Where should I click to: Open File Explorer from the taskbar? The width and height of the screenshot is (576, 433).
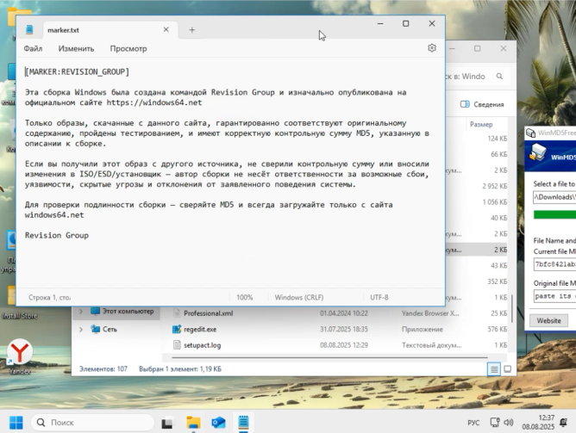(x=194, y=422)
